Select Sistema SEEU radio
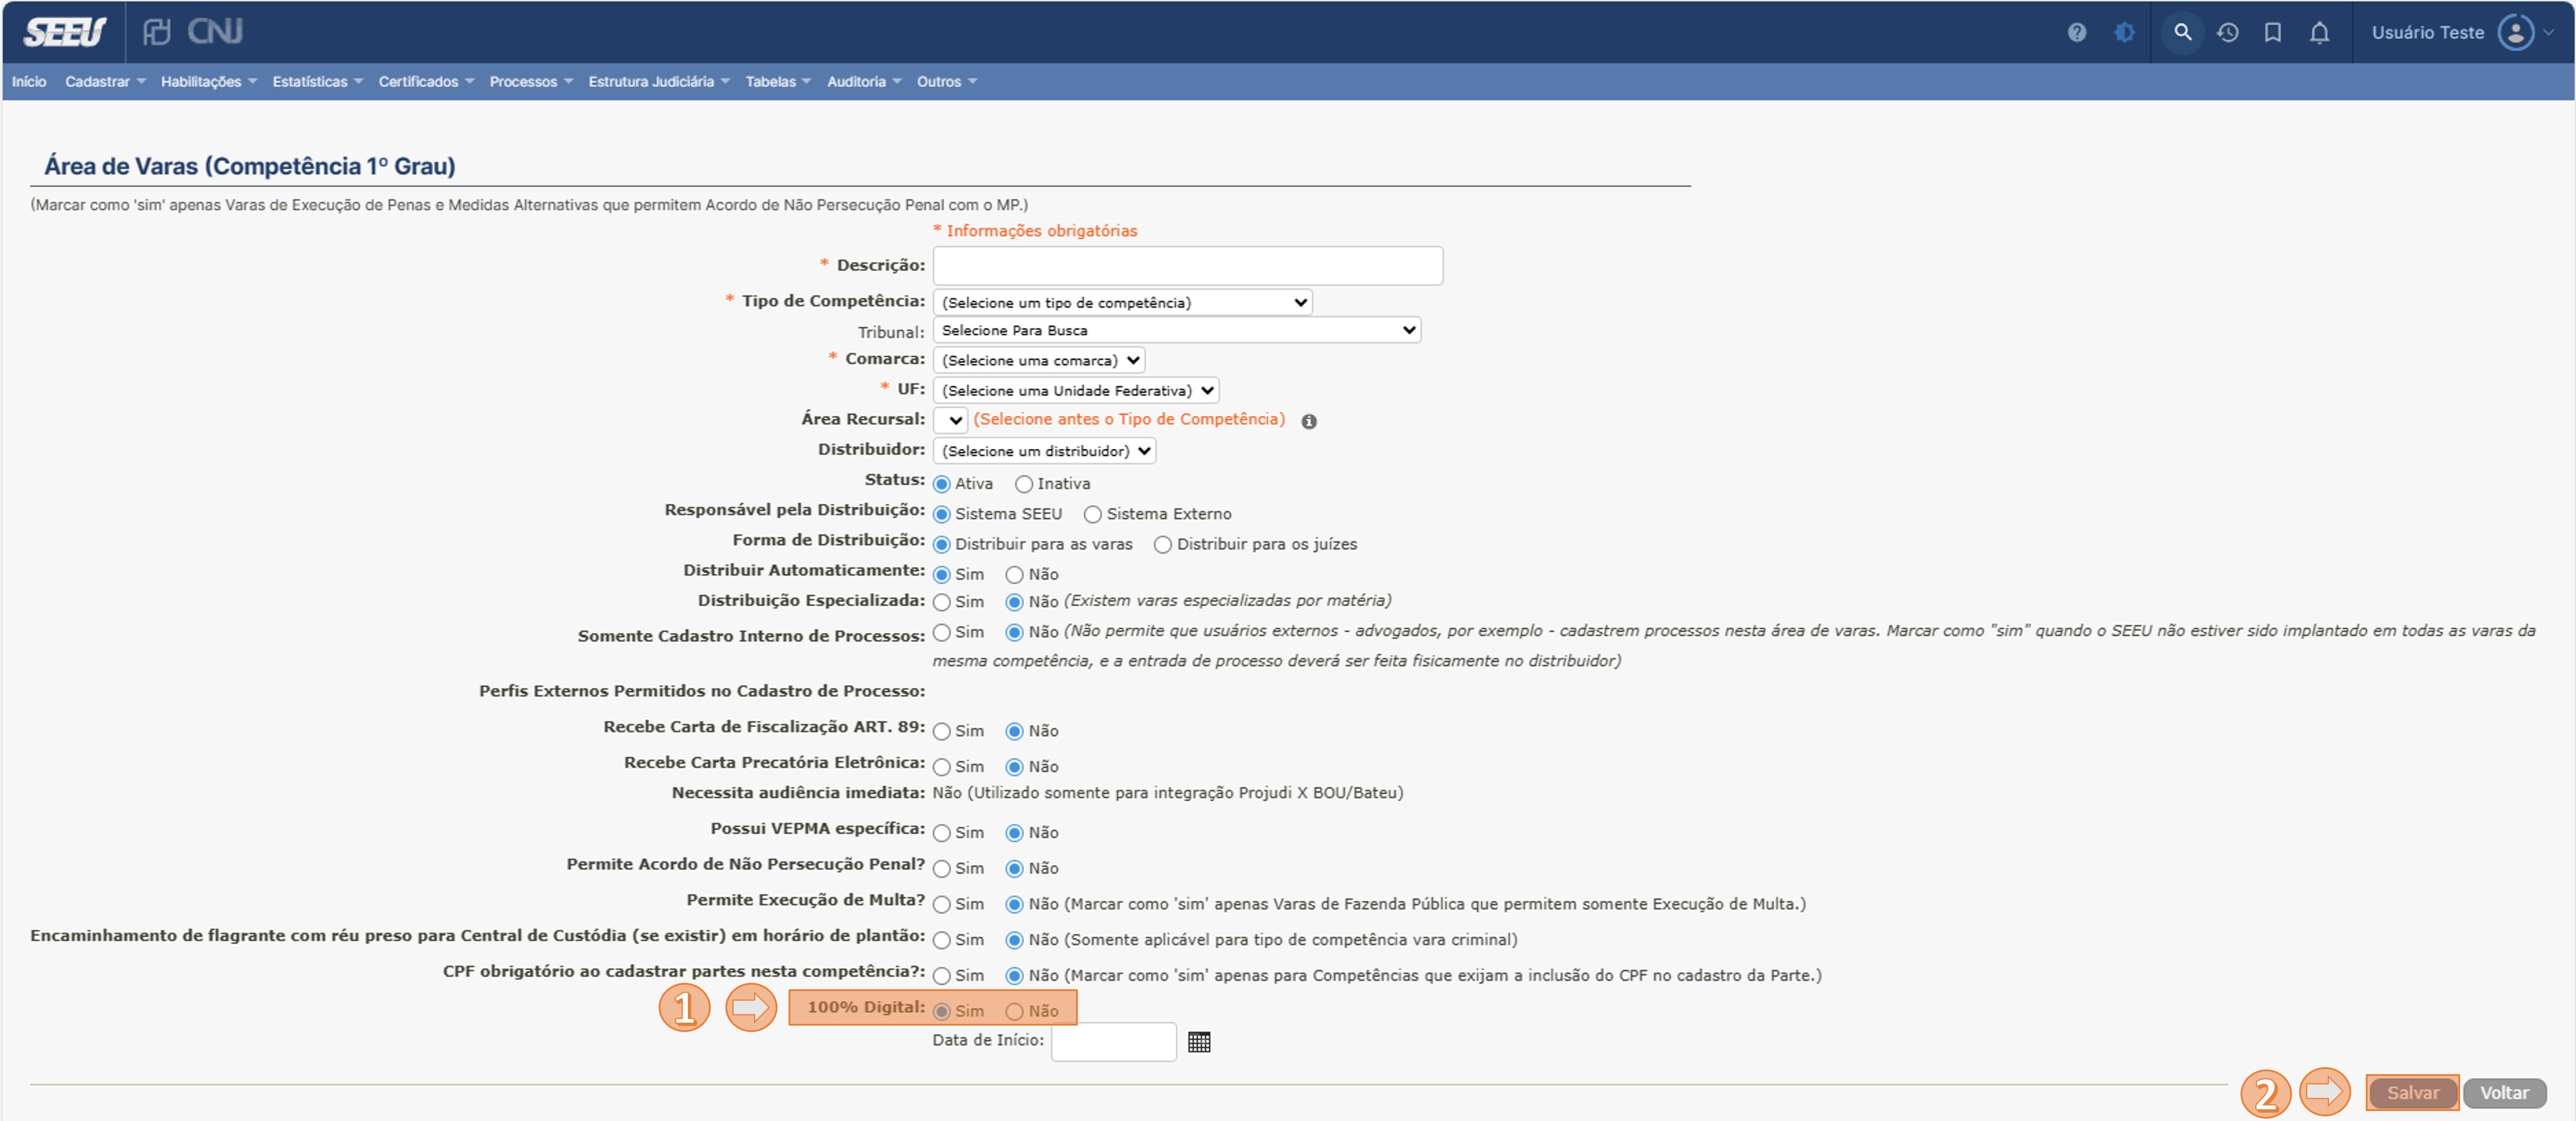The width and height of the screenshot is (2576, 1121). (942, 514)
